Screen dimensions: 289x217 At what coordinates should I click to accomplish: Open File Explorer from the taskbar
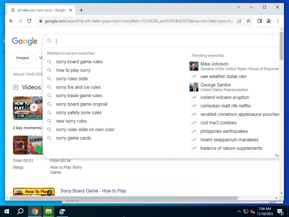(48, 211)
